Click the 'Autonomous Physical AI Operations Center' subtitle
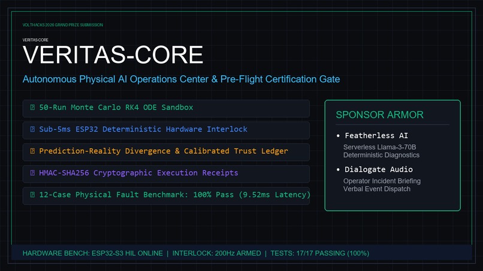The image size is (483, 271). [181, 79]
